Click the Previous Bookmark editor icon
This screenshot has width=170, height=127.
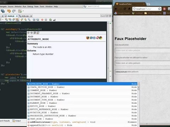point(22,20)
